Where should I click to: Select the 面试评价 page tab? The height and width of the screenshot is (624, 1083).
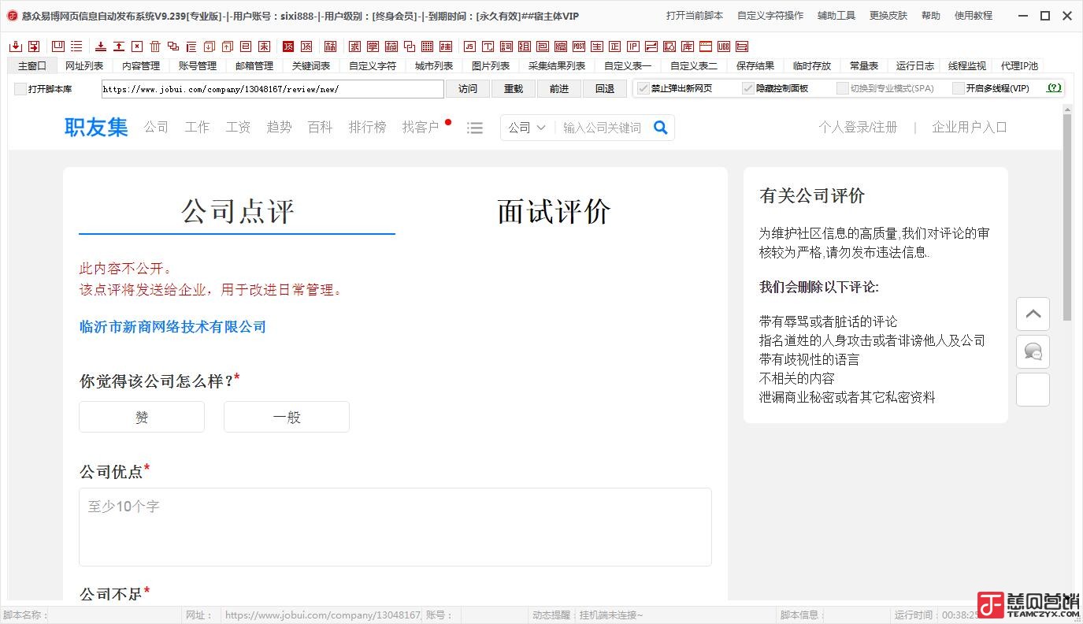click(x=554, y=211)
